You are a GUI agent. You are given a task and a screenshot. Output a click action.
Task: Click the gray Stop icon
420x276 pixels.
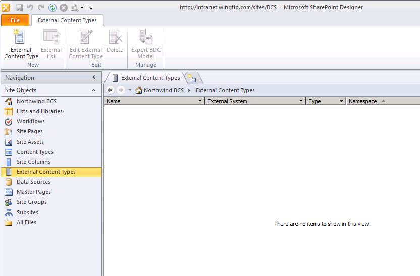64,8
